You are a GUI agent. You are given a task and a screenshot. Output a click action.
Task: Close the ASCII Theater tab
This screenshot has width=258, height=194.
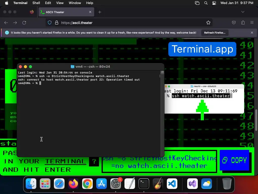tap(90, 12)
